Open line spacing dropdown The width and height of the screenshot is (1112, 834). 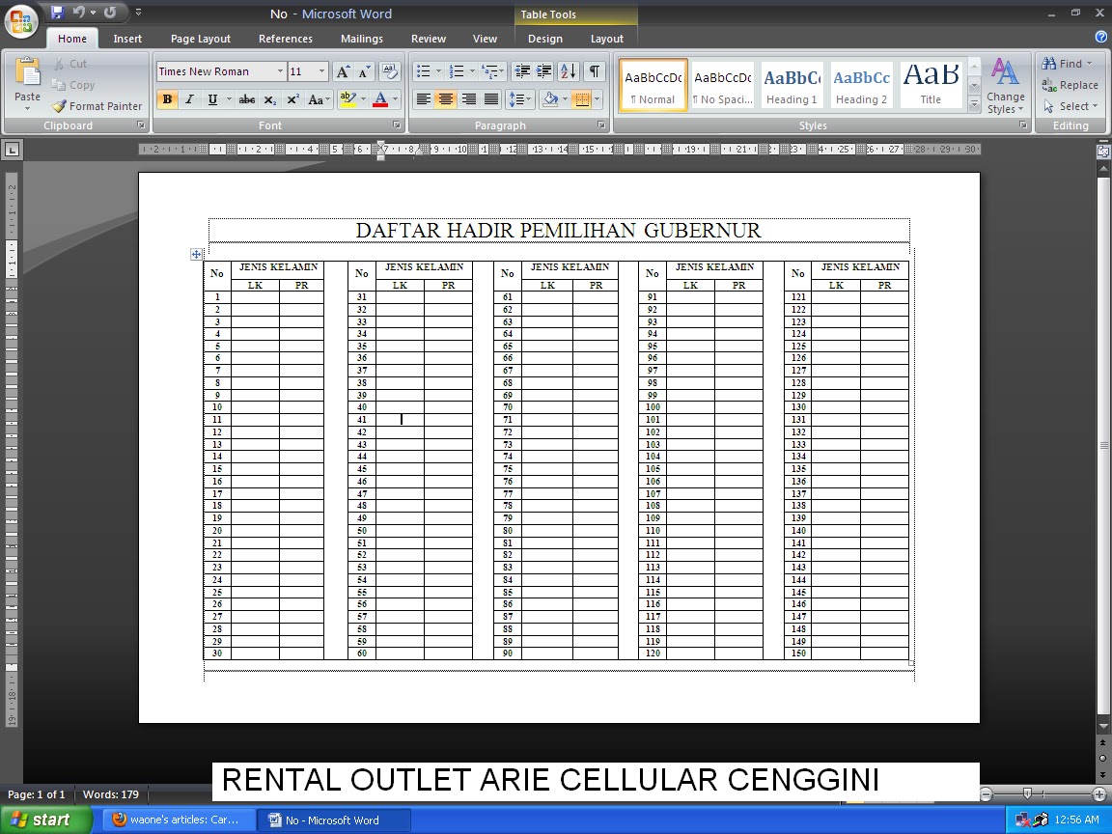(520, 100)
